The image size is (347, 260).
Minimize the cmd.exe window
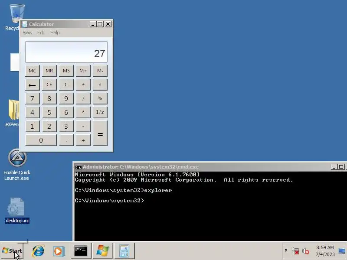click(x=334, y=167)
